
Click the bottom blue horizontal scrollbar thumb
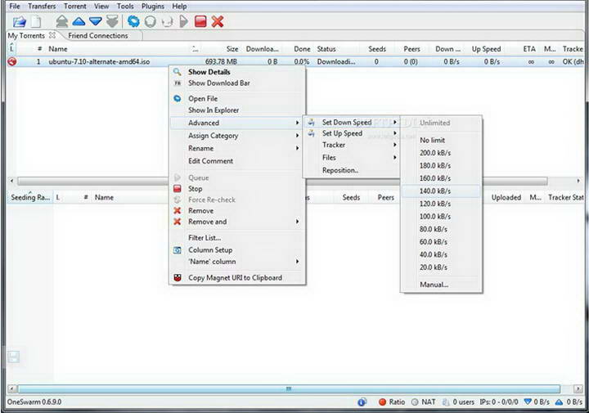coord(289,388)
